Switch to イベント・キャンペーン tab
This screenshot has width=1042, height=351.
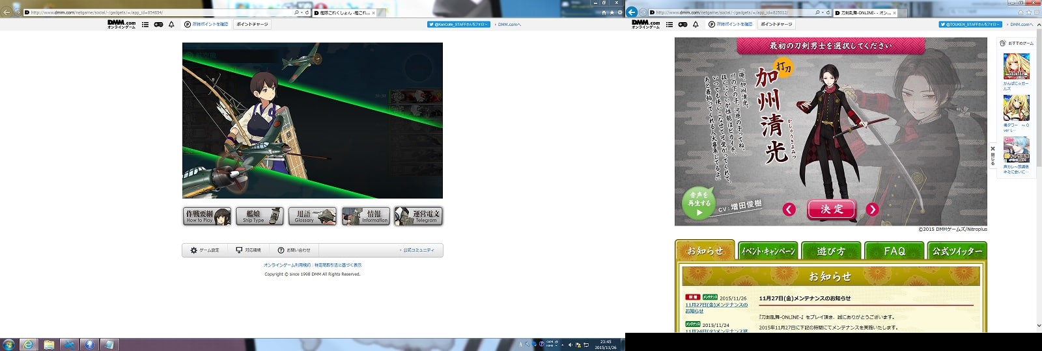point(768,251)
